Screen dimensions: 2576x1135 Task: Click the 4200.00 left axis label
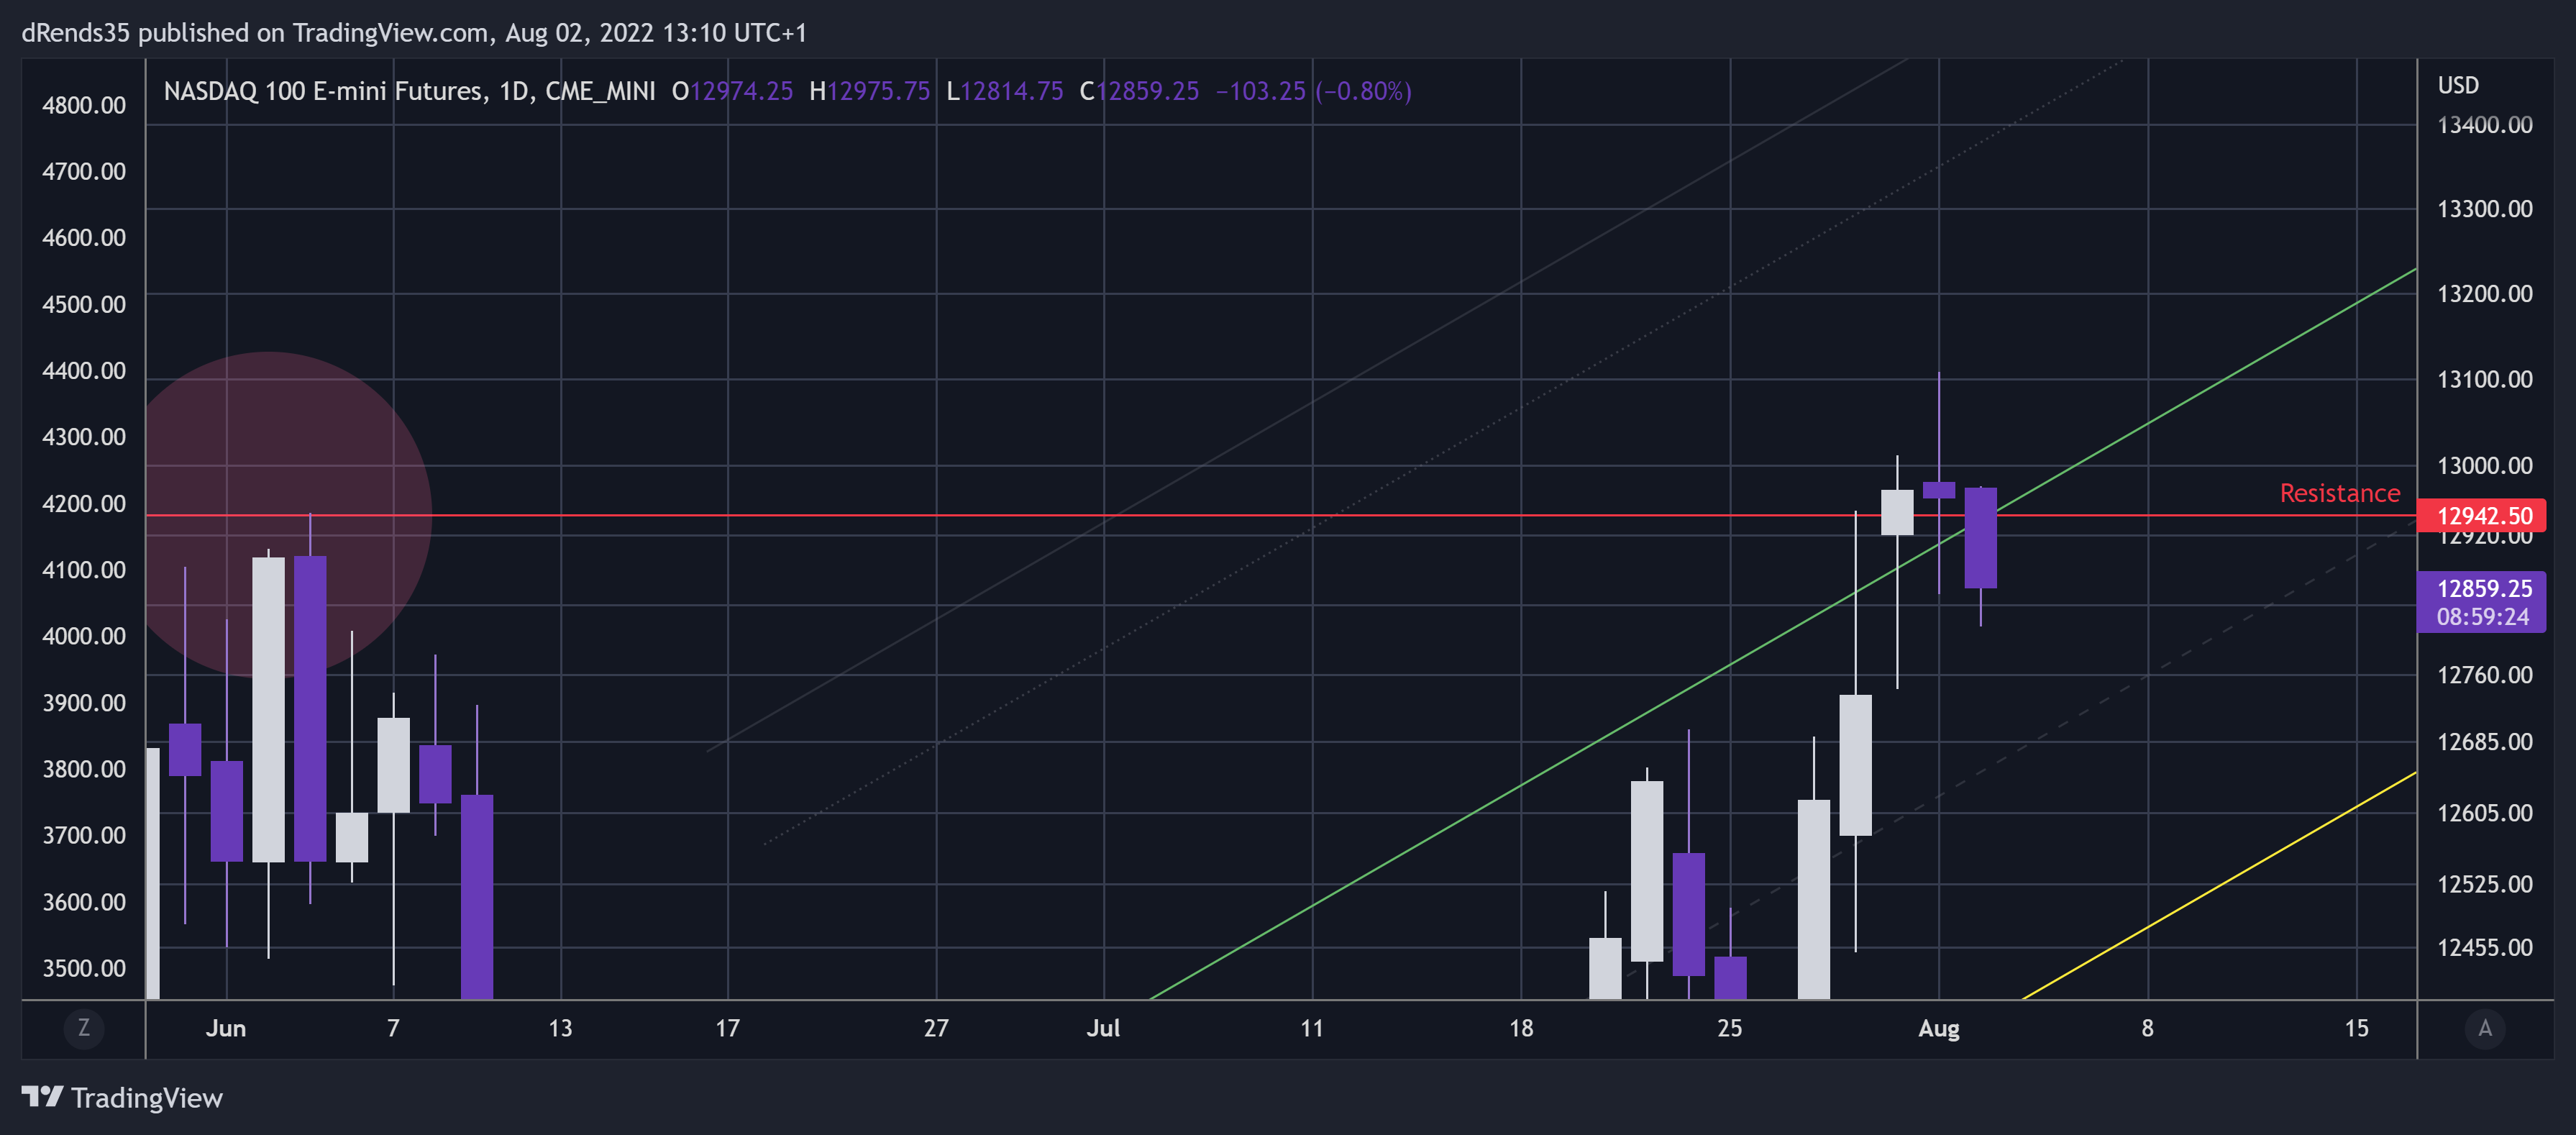(84, 503)
